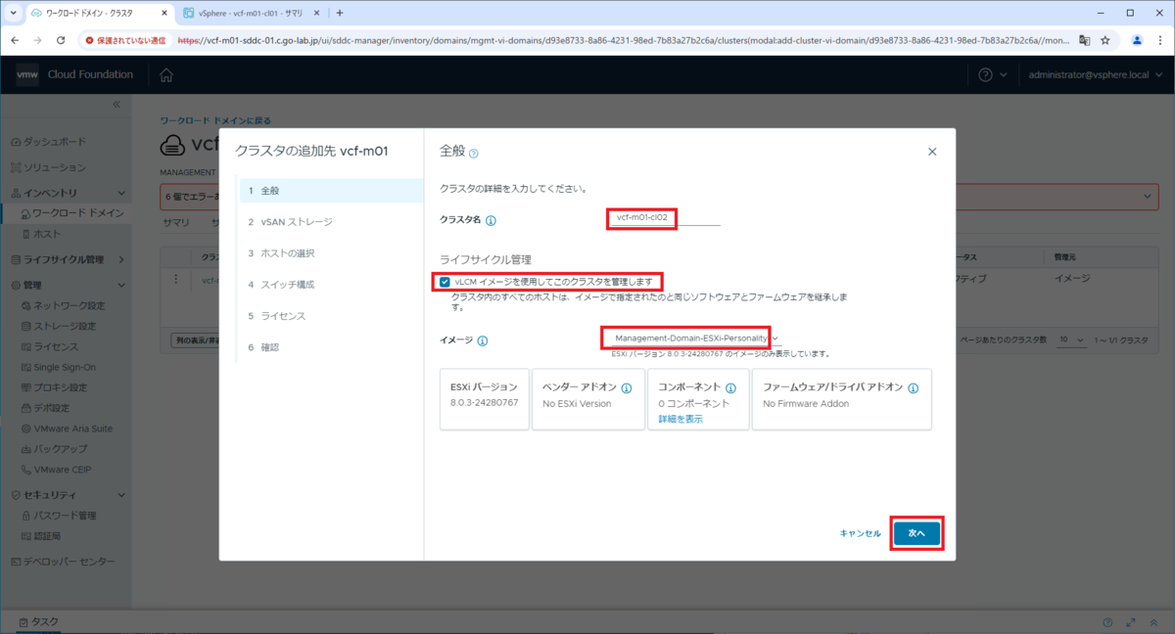The height and width of the screenshot is (634, 1175).
Task: Click the browser address bar URL
Action: pos(622,40)
